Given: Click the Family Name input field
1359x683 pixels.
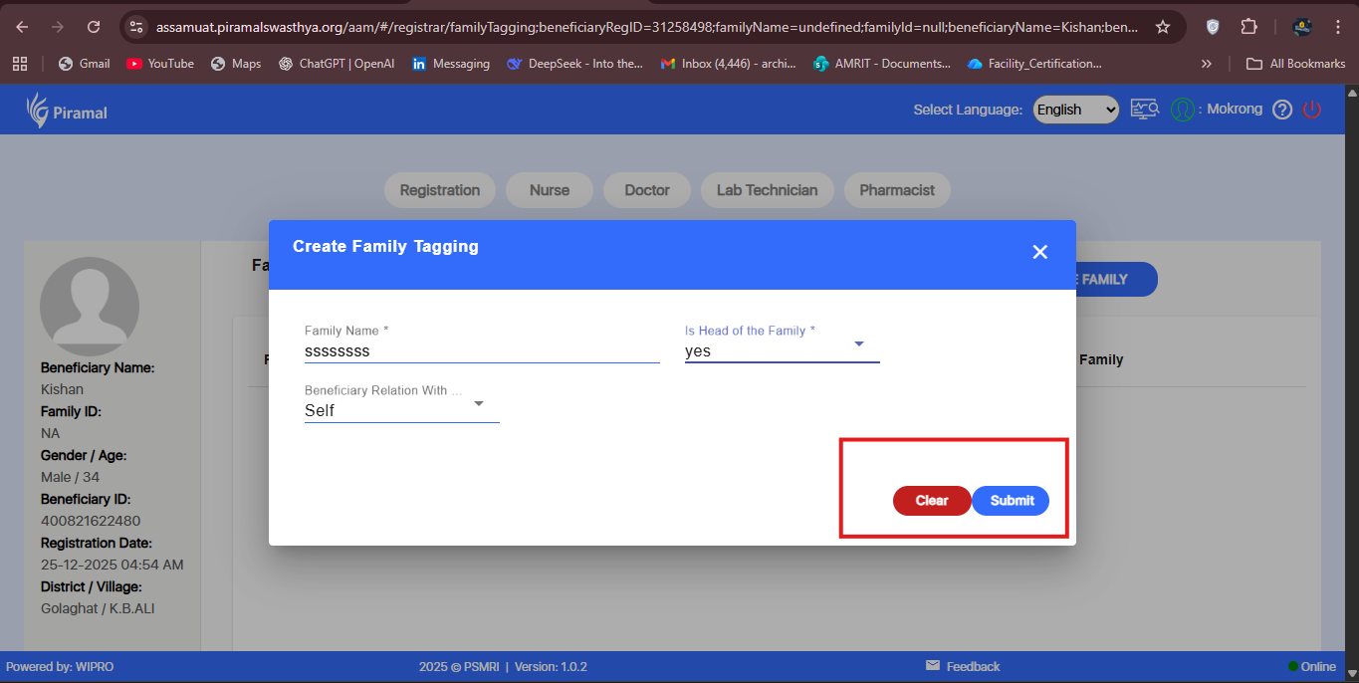Looking at the screenshot, I should click(482, 350).
